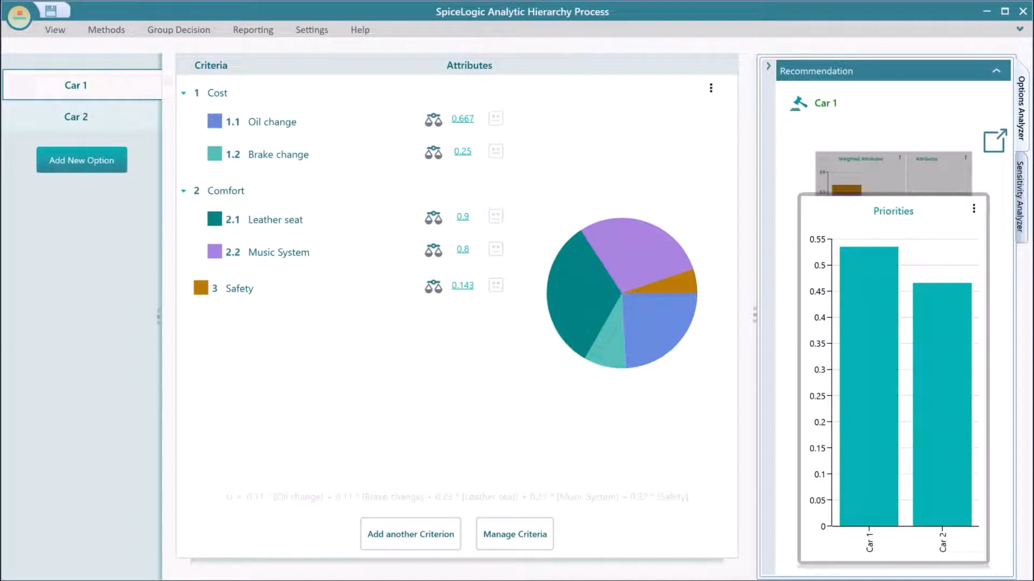The image size is (1034, 581).
Task: Click Add New Option button
Action: pos(82,160)
